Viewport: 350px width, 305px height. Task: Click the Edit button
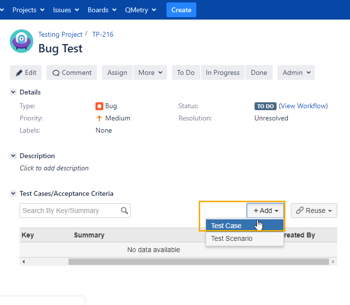click(x=25, y=72)
